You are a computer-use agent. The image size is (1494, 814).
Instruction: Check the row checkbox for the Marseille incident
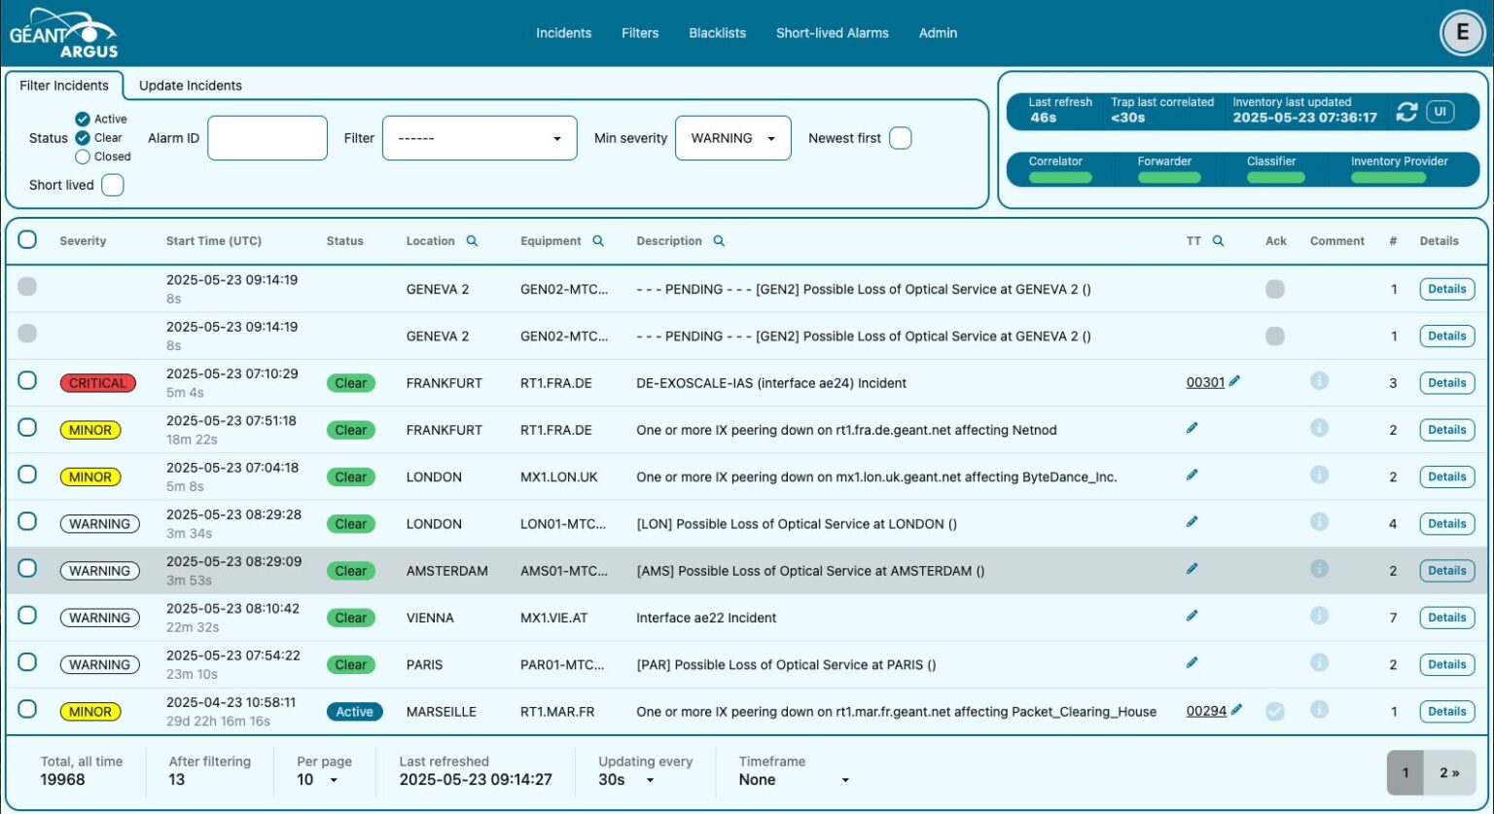pyautogui.click(x=27, y=711)
